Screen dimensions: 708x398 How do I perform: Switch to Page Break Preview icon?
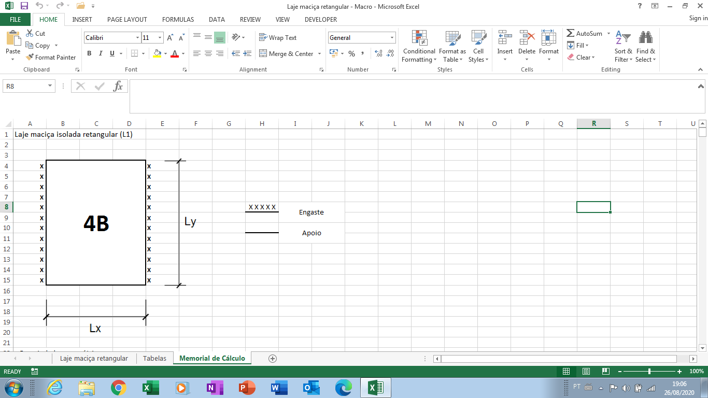tap(605, 371)
